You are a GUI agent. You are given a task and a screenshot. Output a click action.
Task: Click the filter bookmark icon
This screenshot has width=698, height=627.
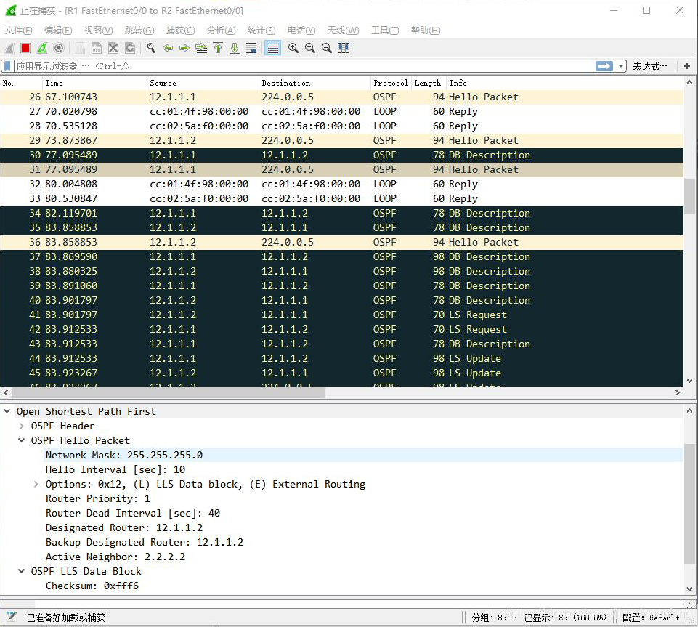7,66
